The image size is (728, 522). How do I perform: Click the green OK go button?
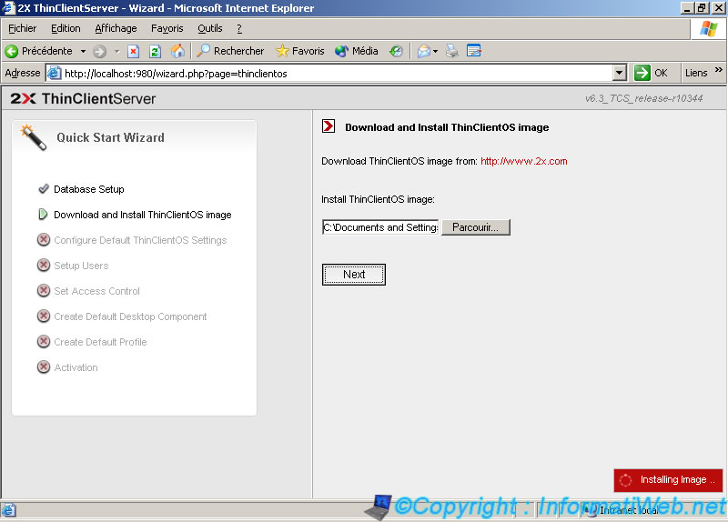[651, 73]
